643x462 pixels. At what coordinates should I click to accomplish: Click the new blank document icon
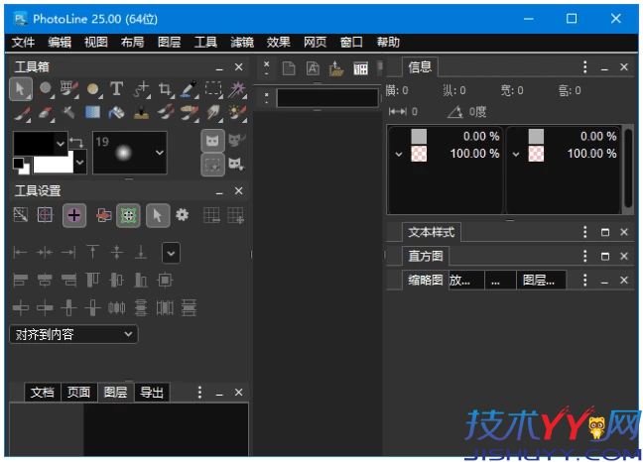point(289,68)
